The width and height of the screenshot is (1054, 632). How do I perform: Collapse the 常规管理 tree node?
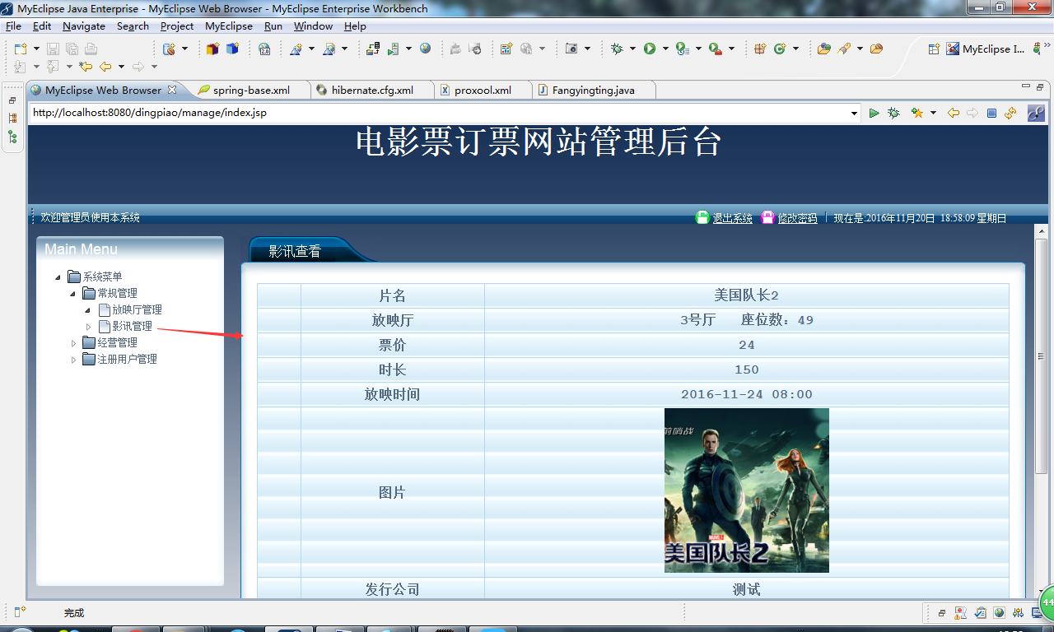point(72,293)
